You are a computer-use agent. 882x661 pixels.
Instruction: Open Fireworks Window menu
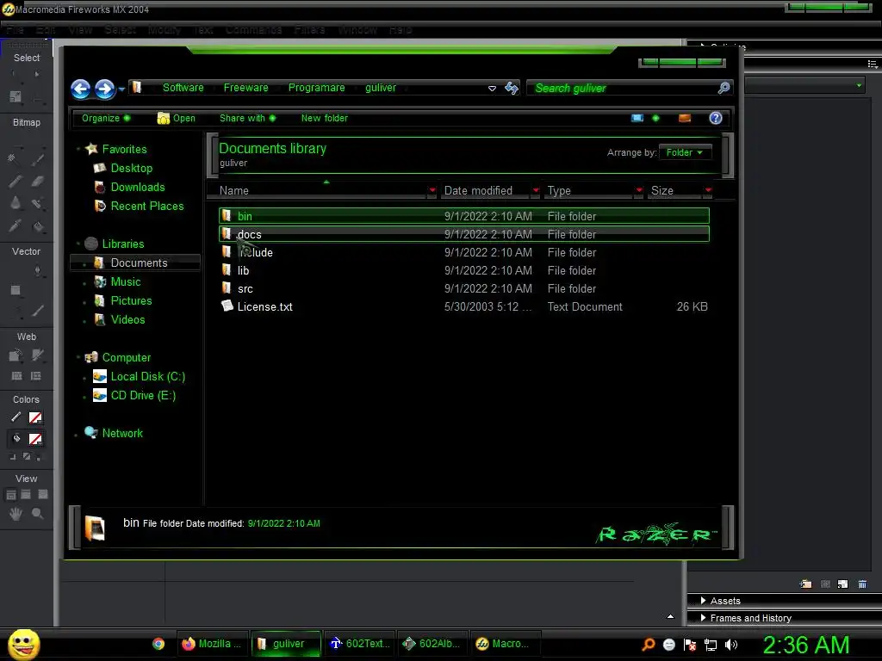coord(357,30)
